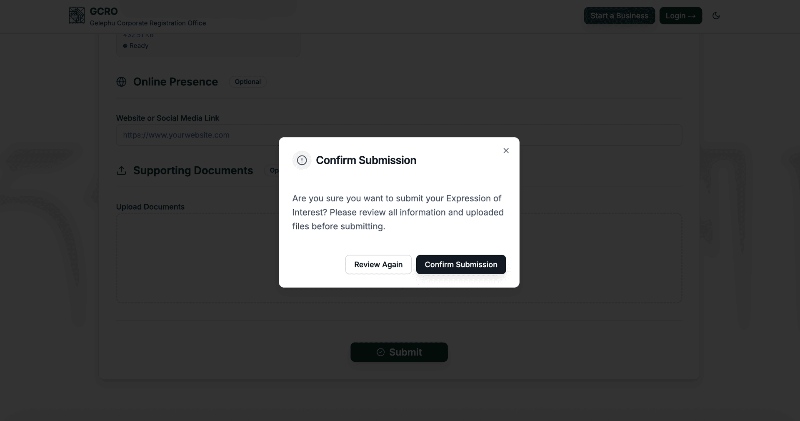Click the globe icon beside Online Presence
The height and width of the screenshot is (421, 800).
click(121, 82)
